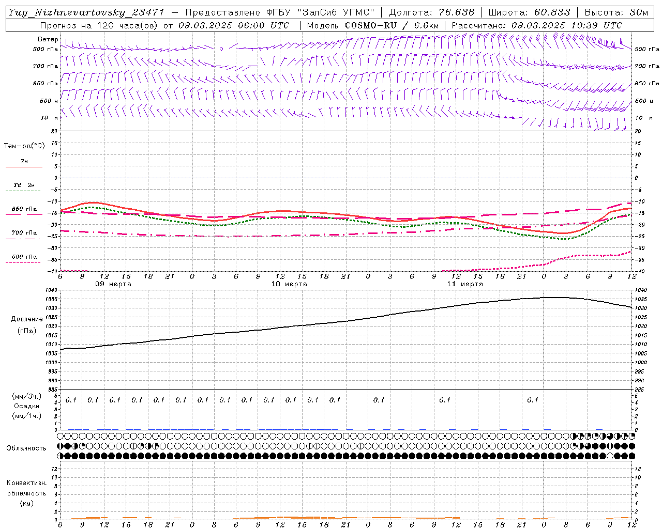The image size is (662, 529).
Task: Click the left 10 м wind level label
Action: pos(50,118)
